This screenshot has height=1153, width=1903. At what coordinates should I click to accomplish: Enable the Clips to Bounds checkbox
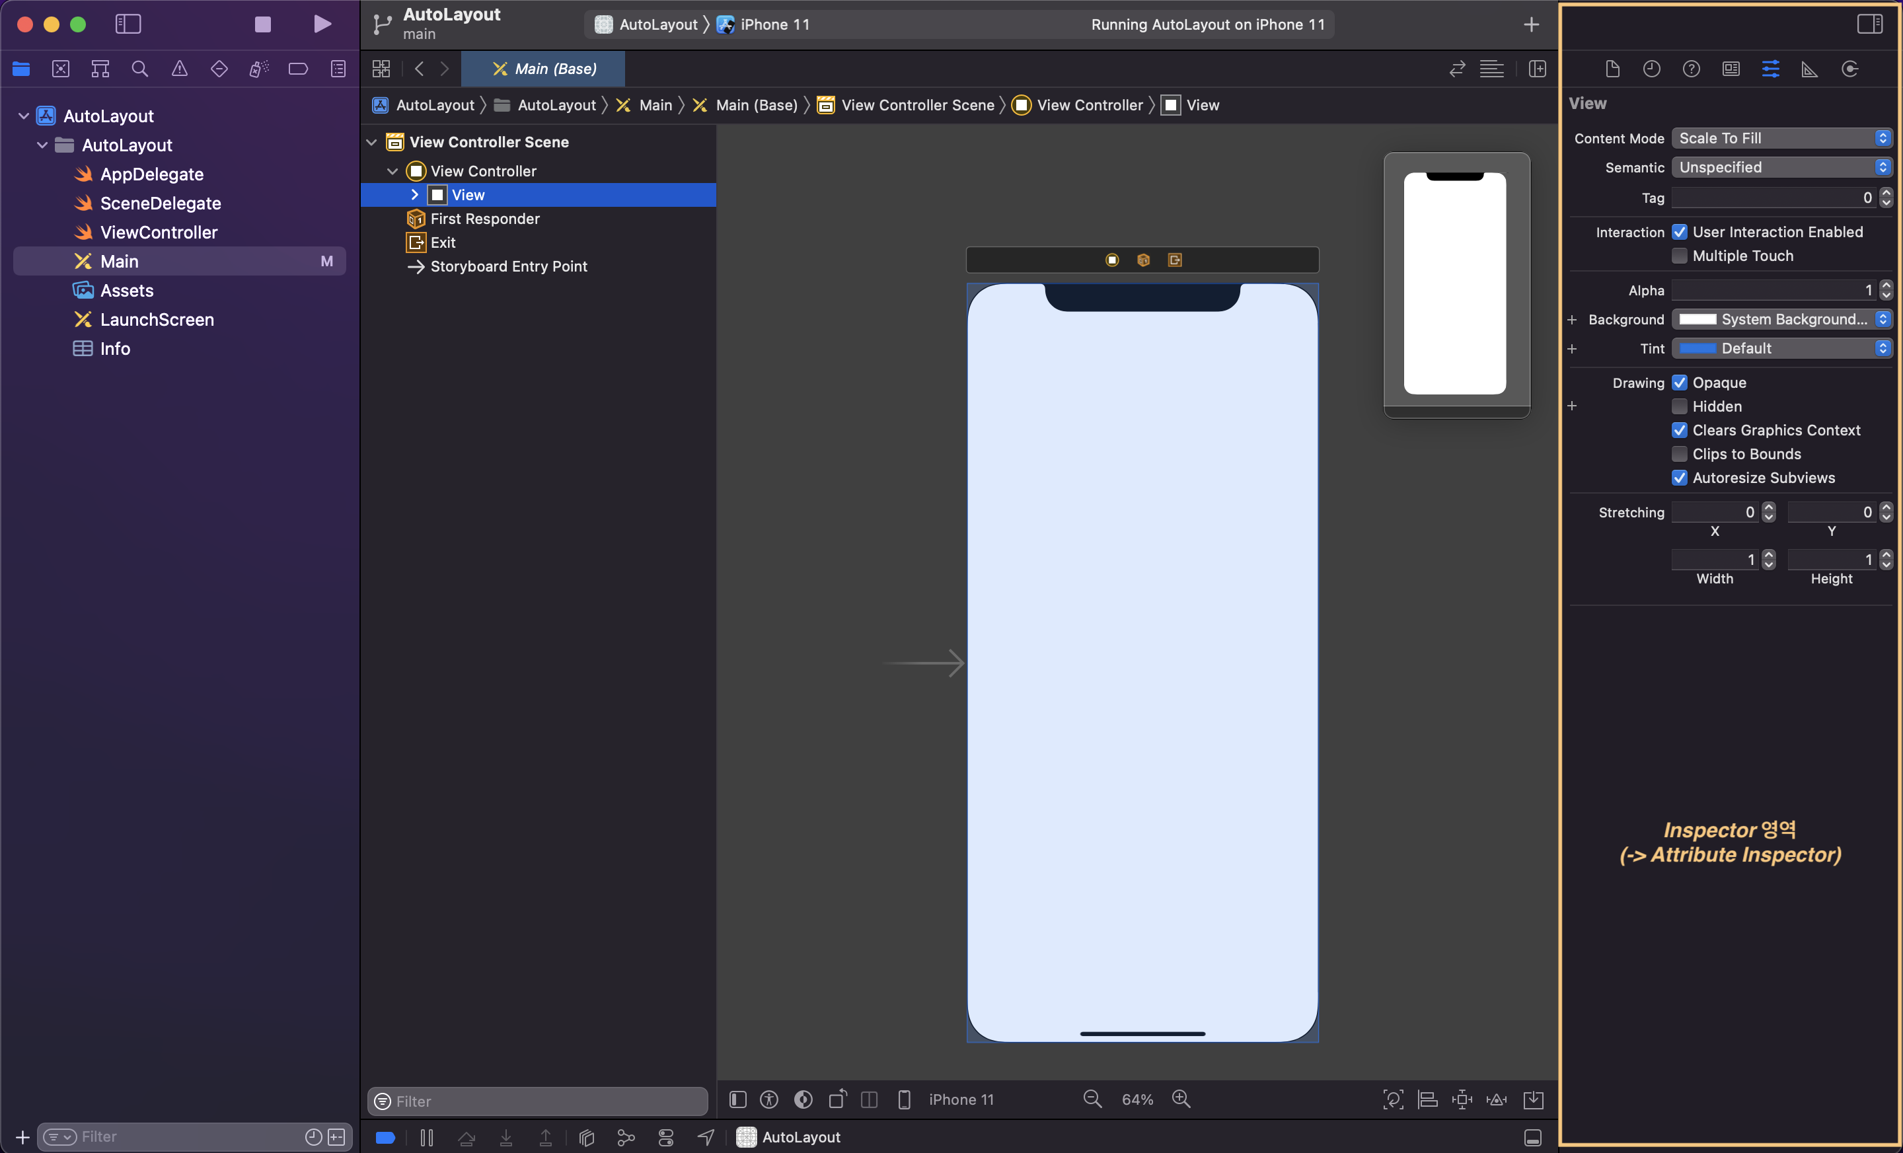[1679, 454]
